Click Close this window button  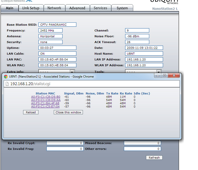coord(68,112)
